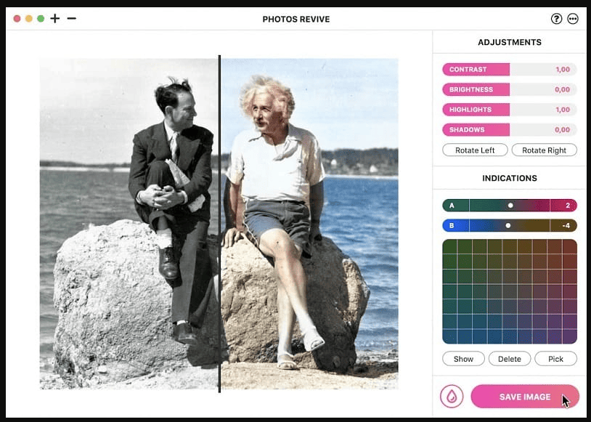Viewport: 591px width, 422px height.
Task: Click the Pick button
Action: (555, 359)
